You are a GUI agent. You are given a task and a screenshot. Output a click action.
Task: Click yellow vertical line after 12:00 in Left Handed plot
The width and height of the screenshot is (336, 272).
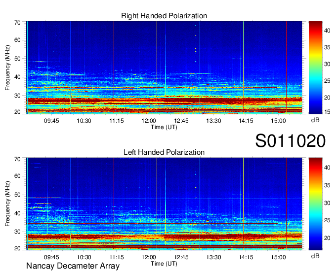click(157, 204)
